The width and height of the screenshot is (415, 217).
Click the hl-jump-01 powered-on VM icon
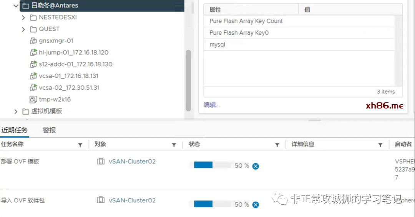pos(33,52)
